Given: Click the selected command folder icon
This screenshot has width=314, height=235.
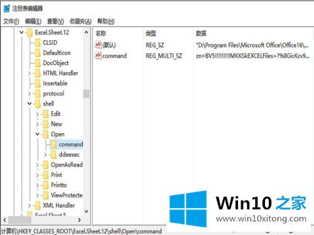Looking at the screenshot, I should coord(54,144).
